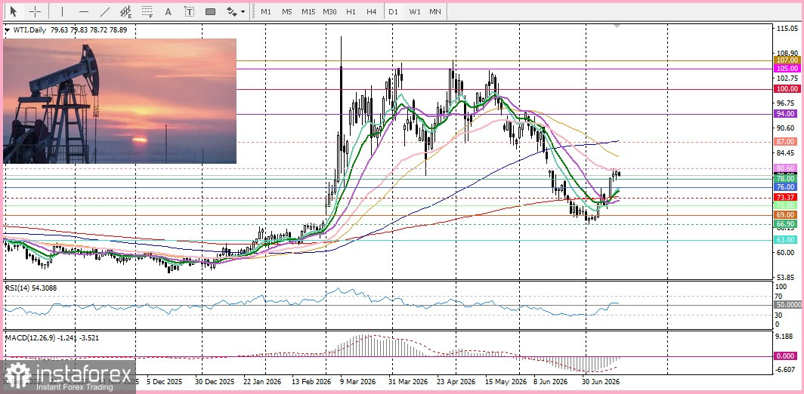Pick the Fibonacci retracement tool
Viewport: 804px width, 394px height.
point(147,11)
